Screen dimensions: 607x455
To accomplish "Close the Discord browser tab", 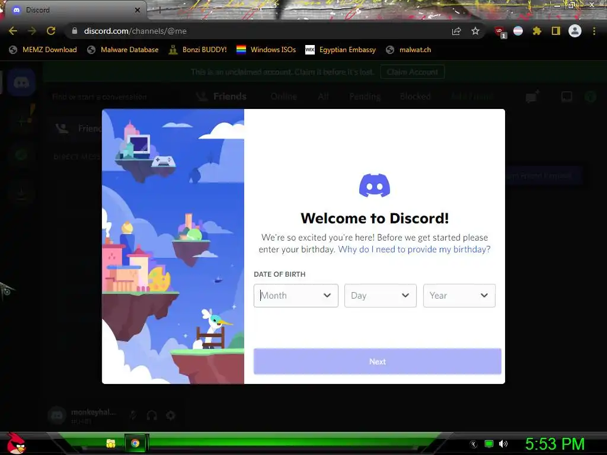I will tap(138, 10).
